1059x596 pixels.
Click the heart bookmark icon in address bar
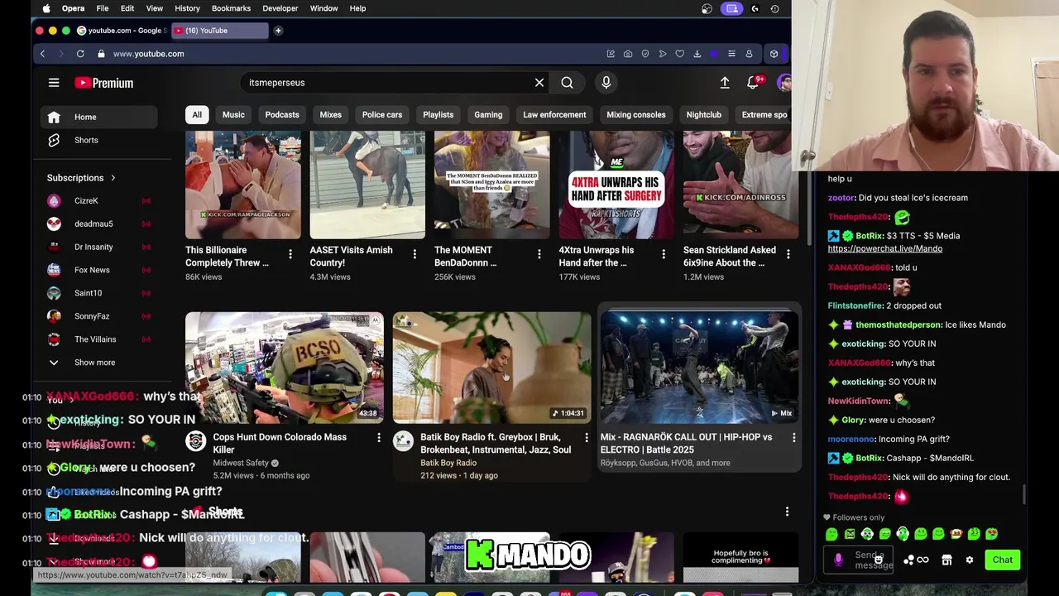680,54
